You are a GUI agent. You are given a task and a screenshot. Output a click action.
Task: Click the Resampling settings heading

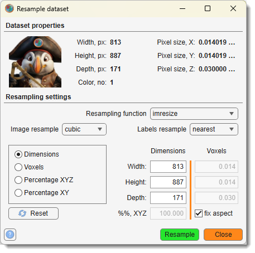point(39,97)
